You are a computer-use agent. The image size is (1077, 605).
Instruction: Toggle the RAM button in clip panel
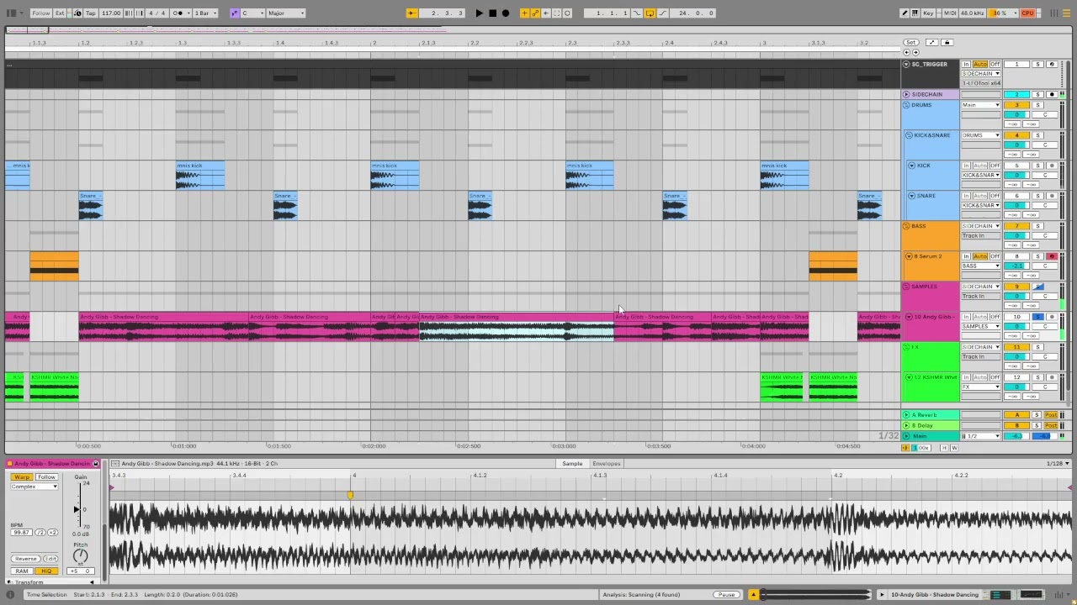coord(22,571)
